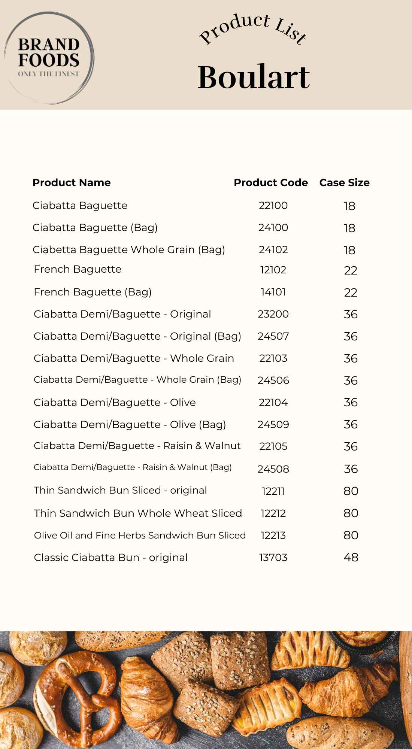The width and height of the screenshot is (412, 749).
Task: Select the Product Name column header
Action: click(72, 183)
